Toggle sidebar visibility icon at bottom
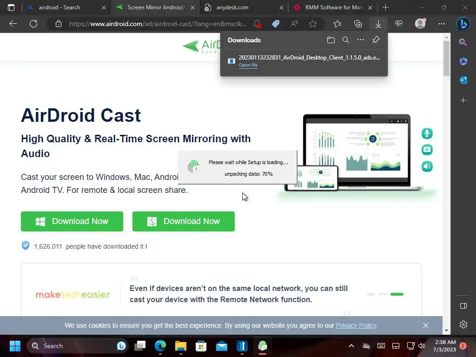Viewport: 476px width, 357px height. pyautogui.click(x=463, y=306)
